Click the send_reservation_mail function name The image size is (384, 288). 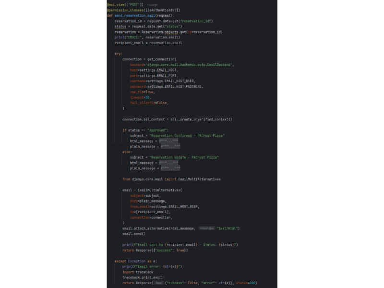pyautogui.click(x=135, y=15)
